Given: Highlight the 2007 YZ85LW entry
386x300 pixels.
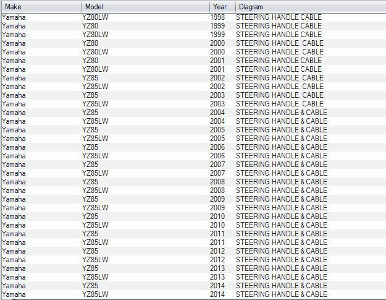Looking at the screenshot, I should pyautogui.click(x=194, y=173).
